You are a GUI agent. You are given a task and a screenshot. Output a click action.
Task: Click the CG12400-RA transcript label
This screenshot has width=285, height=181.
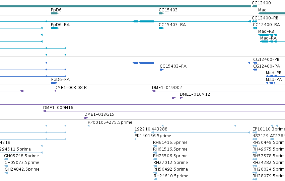(267, 25)
